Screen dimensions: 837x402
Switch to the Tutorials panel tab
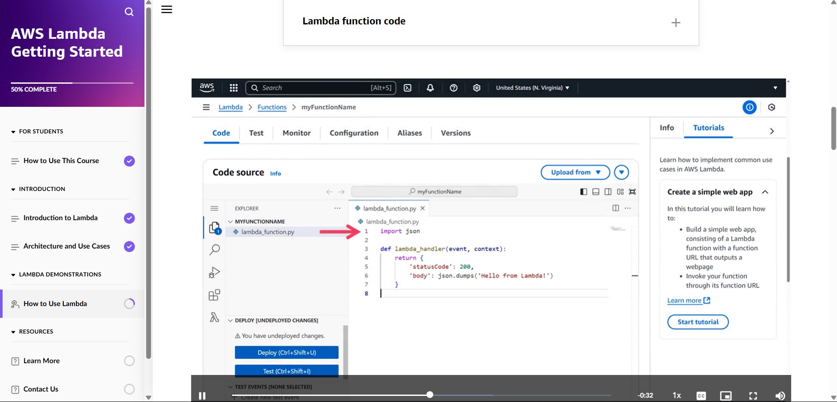point(708,128)
